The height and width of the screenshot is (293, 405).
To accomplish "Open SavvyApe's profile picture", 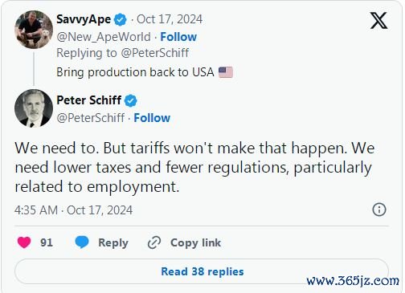I will (x=34, y=30).
